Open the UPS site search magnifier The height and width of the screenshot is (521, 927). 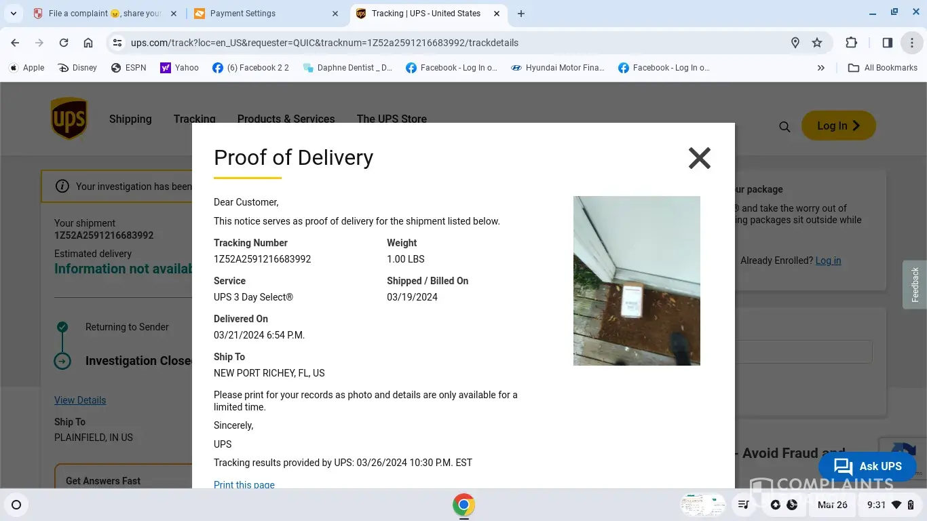pyautogui.click(x=784, y=127)
